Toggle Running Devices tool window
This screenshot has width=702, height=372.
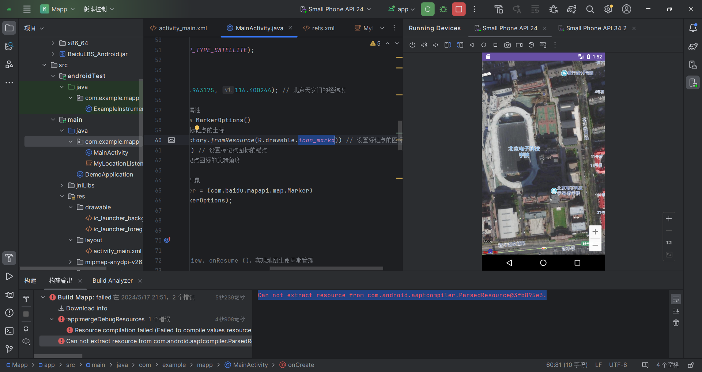693,83
